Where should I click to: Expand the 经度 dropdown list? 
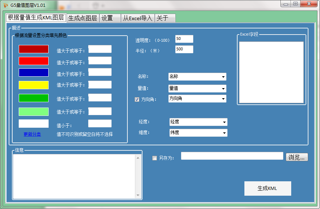point(225,122)
